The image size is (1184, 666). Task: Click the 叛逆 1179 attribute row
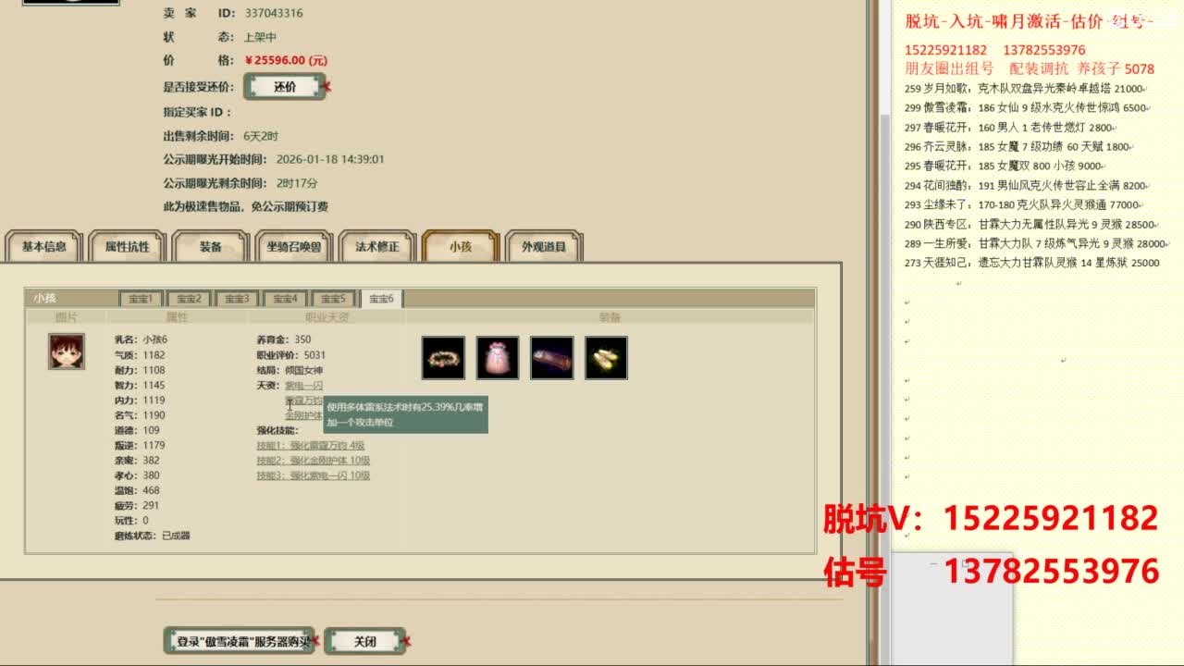coord(140,445)
